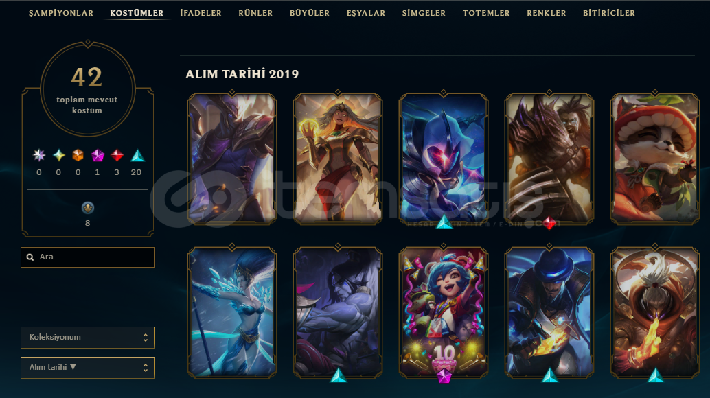This screenshot has height=398, width=710.
Task: Open the Koleksiyonum dropdown
Action: click(x=88, y=338)
